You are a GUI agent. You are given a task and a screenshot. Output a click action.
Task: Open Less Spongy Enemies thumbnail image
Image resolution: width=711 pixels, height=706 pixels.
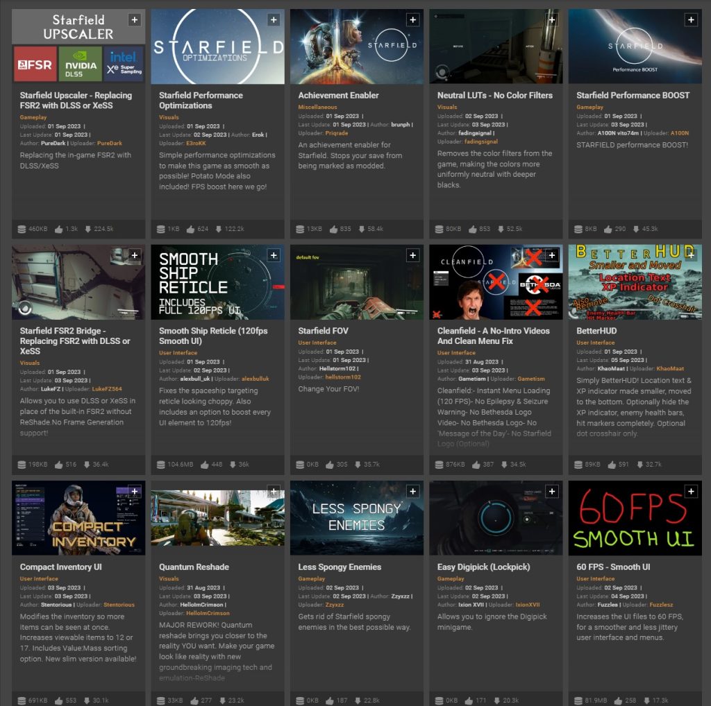coord(357,518)
